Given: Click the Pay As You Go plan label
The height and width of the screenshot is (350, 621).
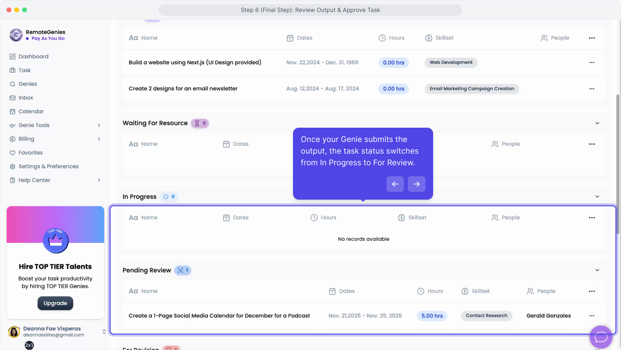Looking at the screenshot, I should point(48,39).
